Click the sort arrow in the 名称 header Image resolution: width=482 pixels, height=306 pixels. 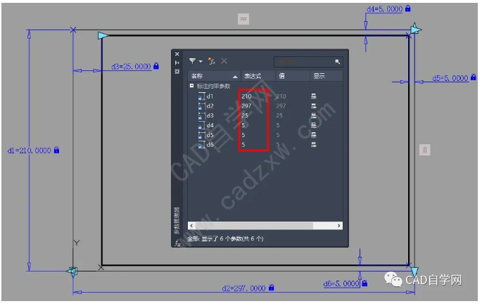(235, 77)
